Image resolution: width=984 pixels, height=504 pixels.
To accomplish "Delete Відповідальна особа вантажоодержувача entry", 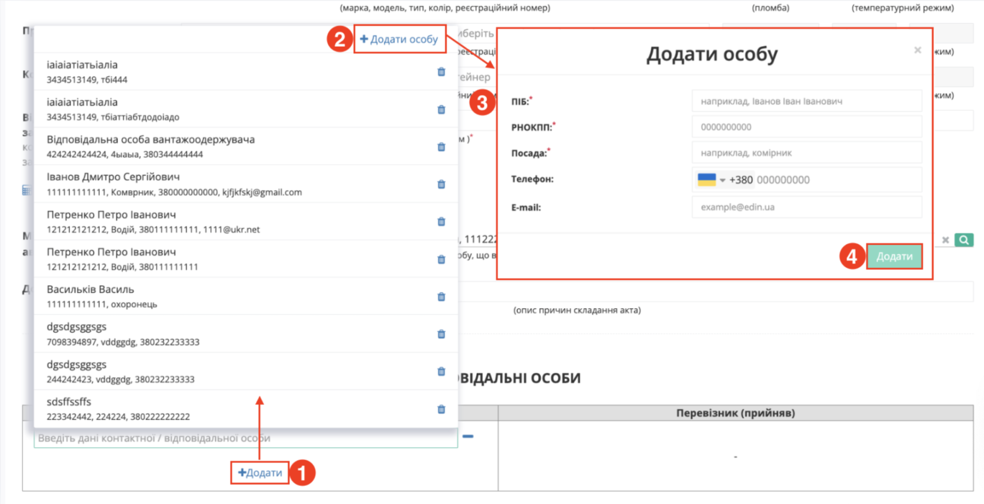I will [x=441, y=147].
